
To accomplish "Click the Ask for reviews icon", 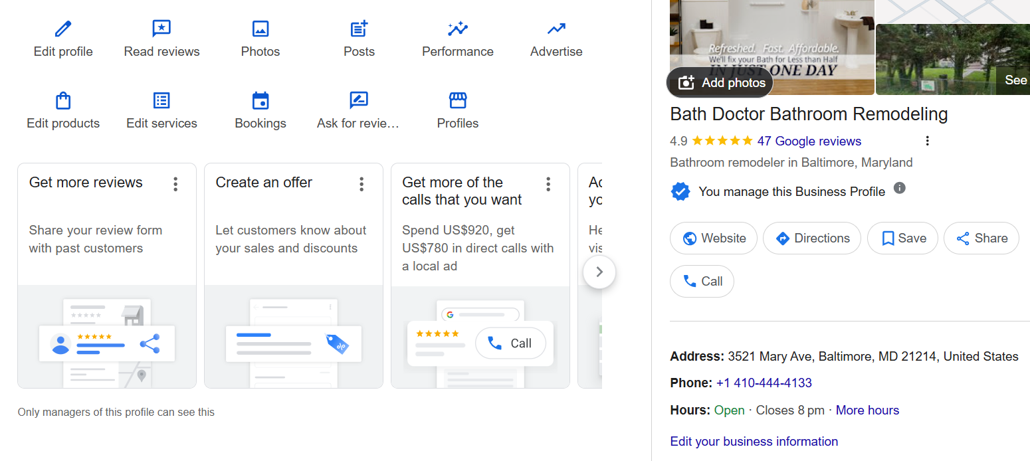I will coord(359,100).
